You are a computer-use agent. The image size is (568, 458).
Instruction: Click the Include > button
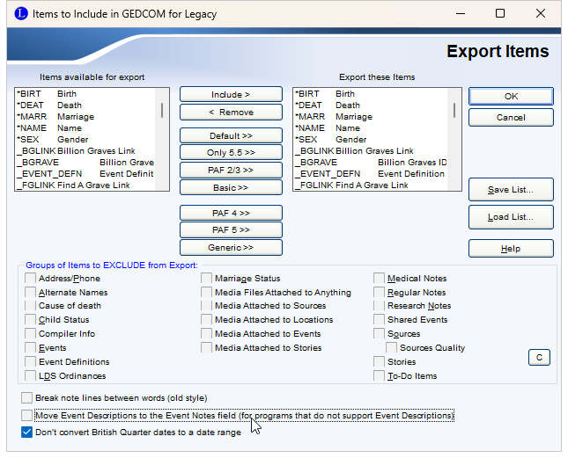pos(231,94)
